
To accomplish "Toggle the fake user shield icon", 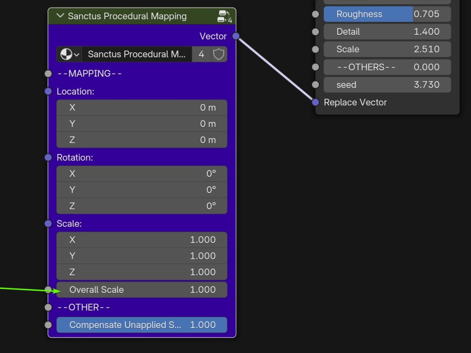I will (218, 54).
